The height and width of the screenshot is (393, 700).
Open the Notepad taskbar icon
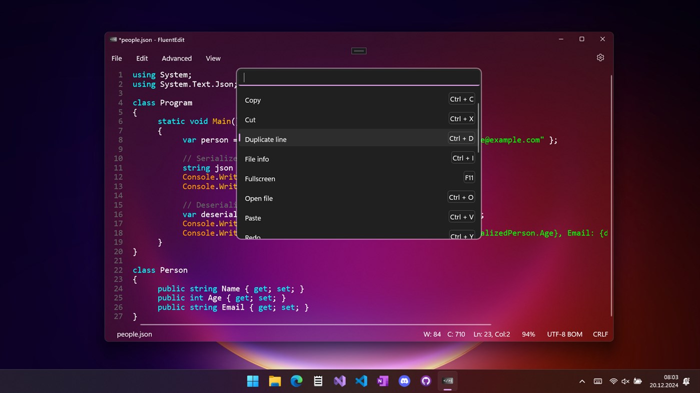318,381
